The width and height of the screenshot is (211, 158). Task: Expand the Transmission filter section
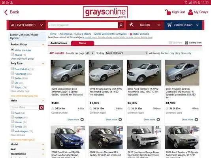tap(43, 154)
